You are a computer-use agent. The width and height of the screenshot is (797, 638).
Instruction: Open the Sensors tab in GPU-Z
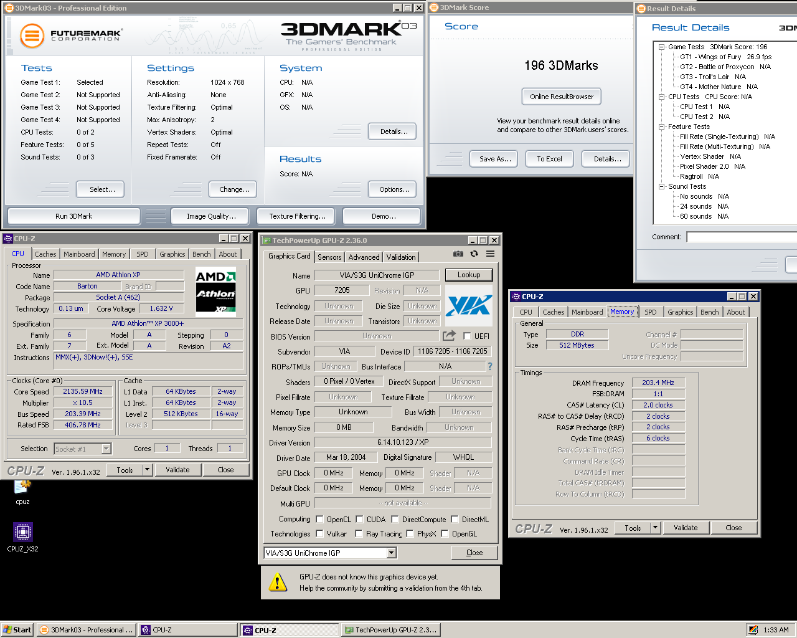[x=329, y=257]
